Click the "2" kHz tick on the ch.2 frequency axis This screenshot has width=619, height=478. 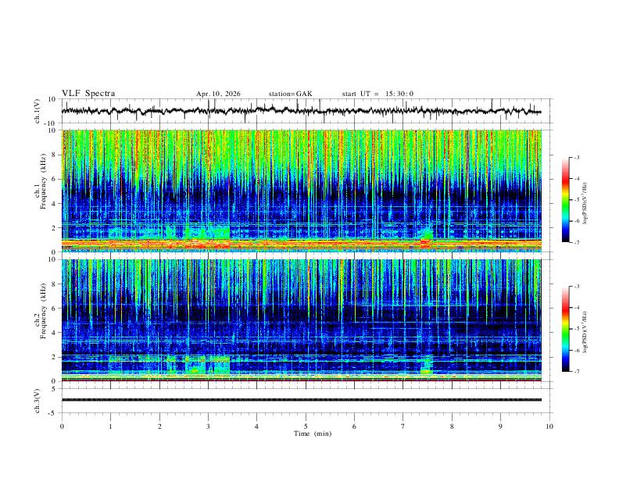click(55, 357)
